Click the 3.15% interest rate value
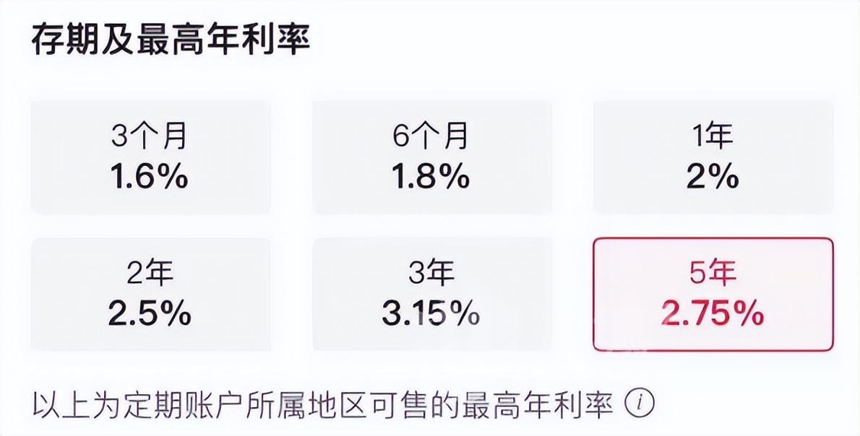The image size is (860, 436). pos(431,313)
